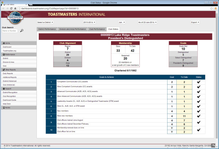Viewport: 219px width, 149px height.
Task: Click 'Club officers trained June-August' text
Action: click(70, 120)
